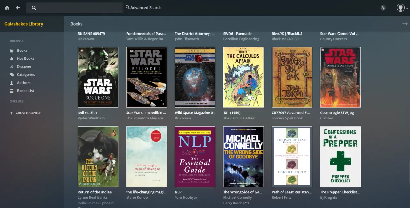410x208 pixels.
Task: Open the user profile menu
Action: [x=402, y=8]
